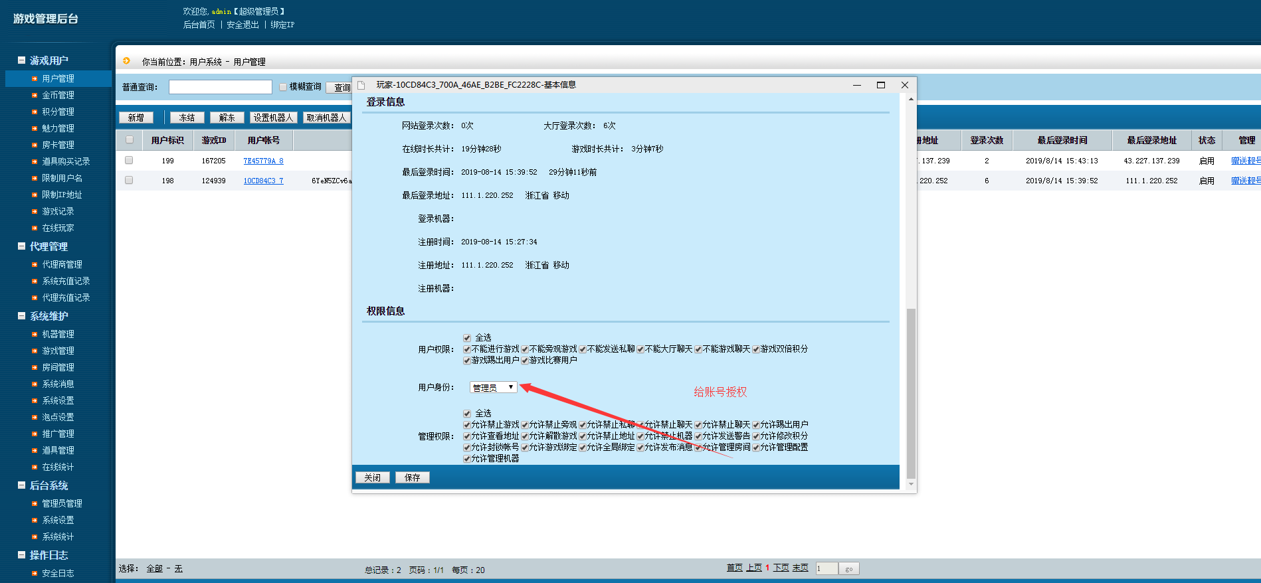Image resolution: width=1261 pixels, height=583 pixels.
Task: Click the orange bullet icon beside 用户管理
Action: tap(35, 78)
